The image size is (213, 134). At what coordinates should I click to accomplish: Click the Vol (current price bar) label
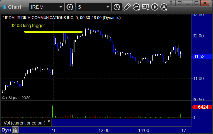(x=24, y=123)
